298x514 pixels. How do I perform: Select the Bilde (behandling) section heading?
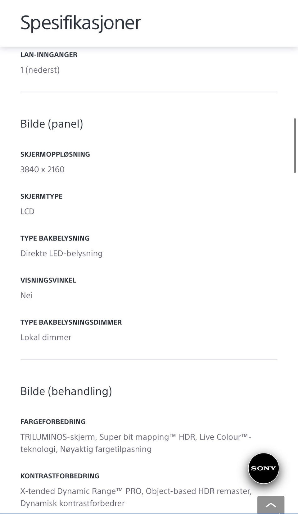(66, 391)
